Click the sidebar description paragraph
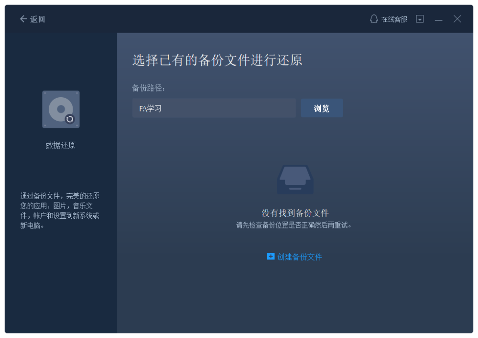 pyautogui.click(x=60, y=211)
